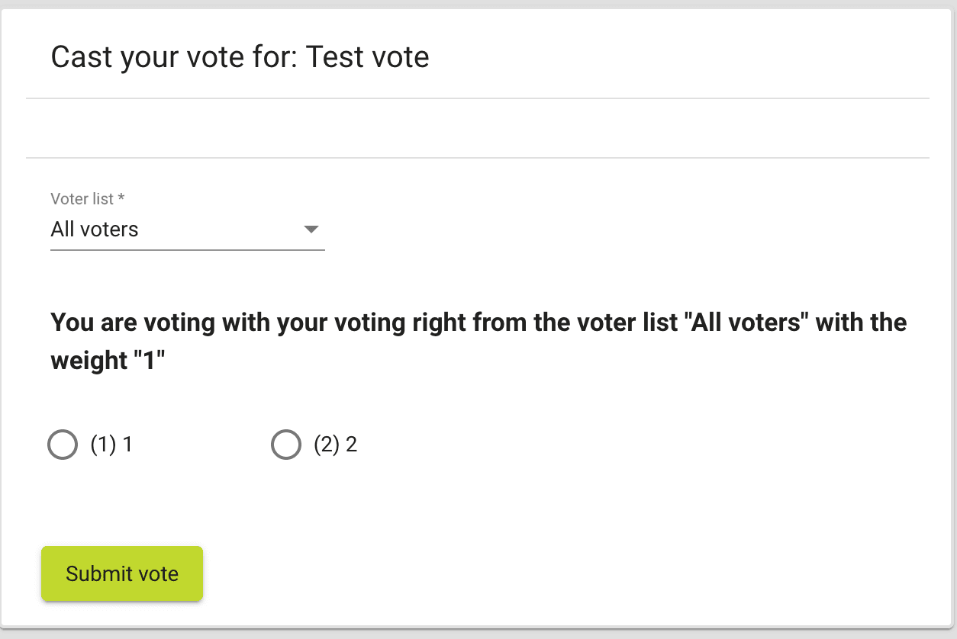Click the option label (1) 1
Screen dimensions: 957x639
coord(111,444)
